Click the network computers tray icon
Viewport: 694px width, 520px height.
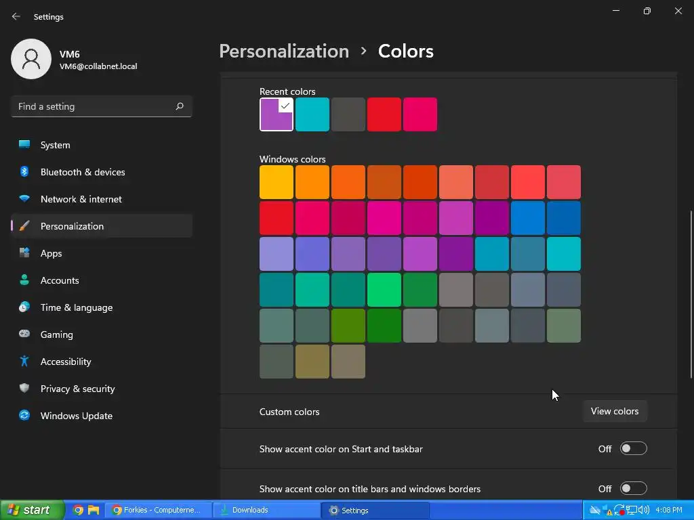[x=632, y=510]
